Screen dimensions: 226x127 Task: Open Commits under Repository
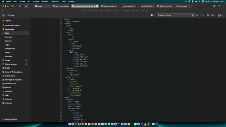click(x=8, y=37)
